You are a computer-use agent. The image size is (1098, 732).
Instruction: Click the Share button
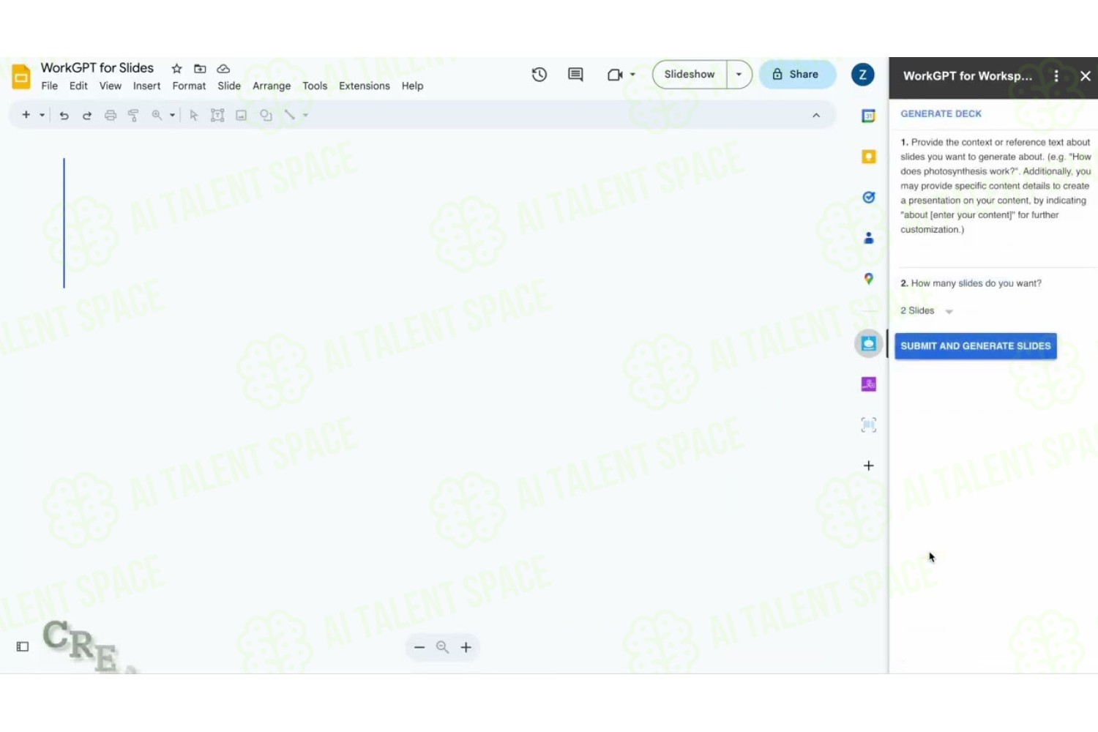click(797, 75)
